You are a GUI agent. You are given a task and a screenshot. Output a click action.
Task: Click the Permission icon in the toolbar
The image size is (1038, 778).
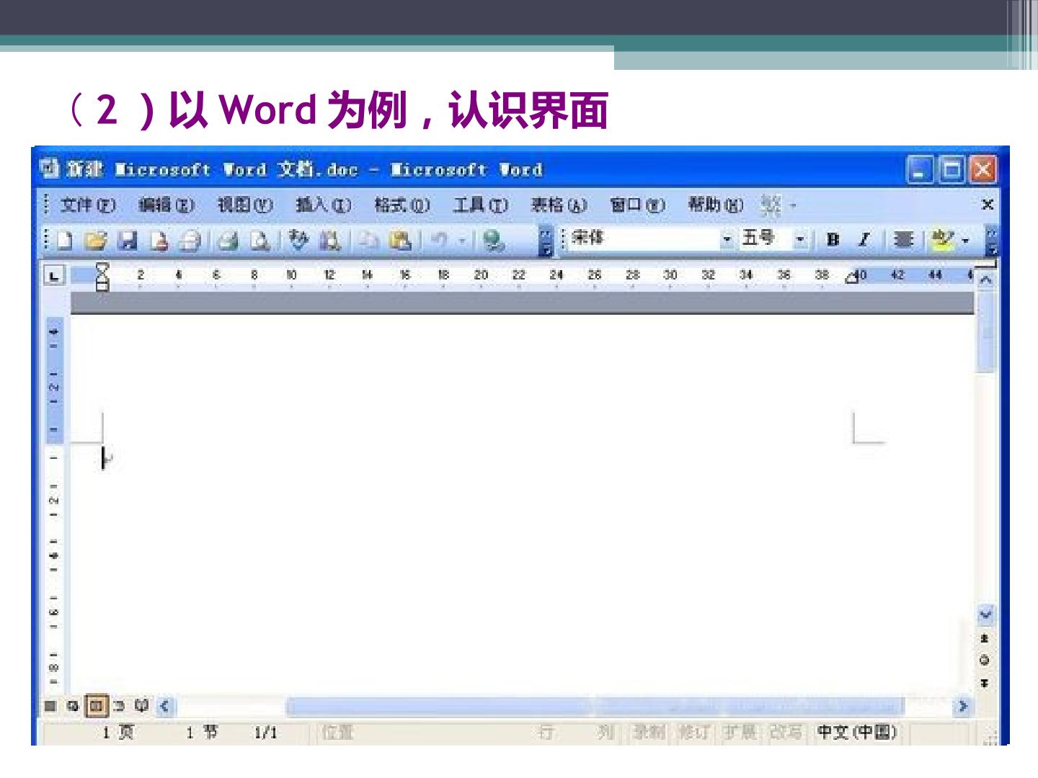pyautogui.click(x=160, y=240)
